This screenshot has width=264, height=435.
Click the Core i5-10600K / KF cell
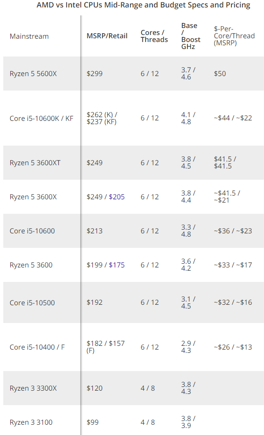tap(42, 119)
